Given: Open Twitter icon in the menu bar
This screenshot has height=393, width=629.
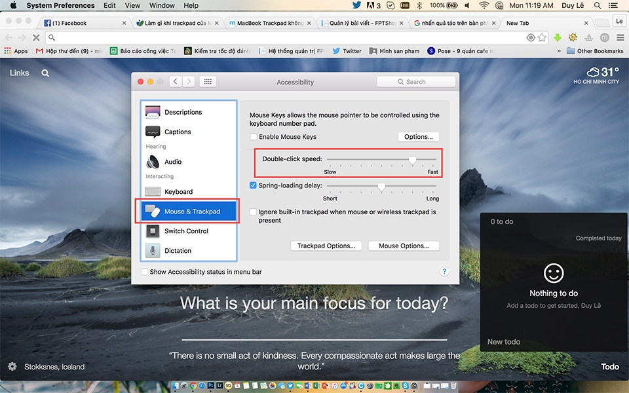Looking at the screenshot, I should (x=356, y=5).
